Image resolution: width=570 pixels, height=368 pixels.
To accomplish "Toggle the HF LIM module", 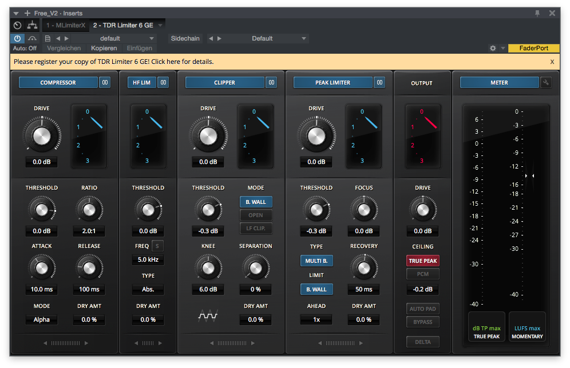I will click(x=141, y=82).
